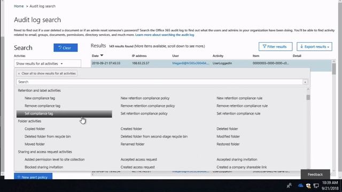Select Set retention compliance rule activity
Image resolution: width=342 pixels, height=192 pixels.
[238, 114]
